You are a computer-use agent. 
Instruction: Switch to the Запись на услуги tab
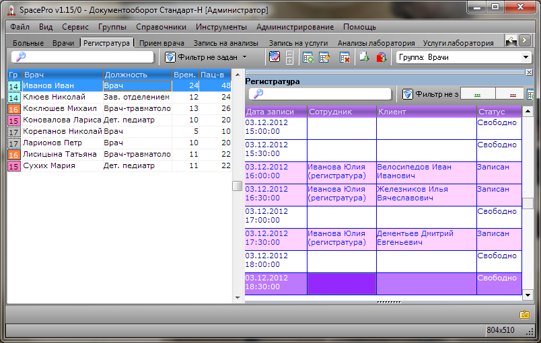[298, 43]
